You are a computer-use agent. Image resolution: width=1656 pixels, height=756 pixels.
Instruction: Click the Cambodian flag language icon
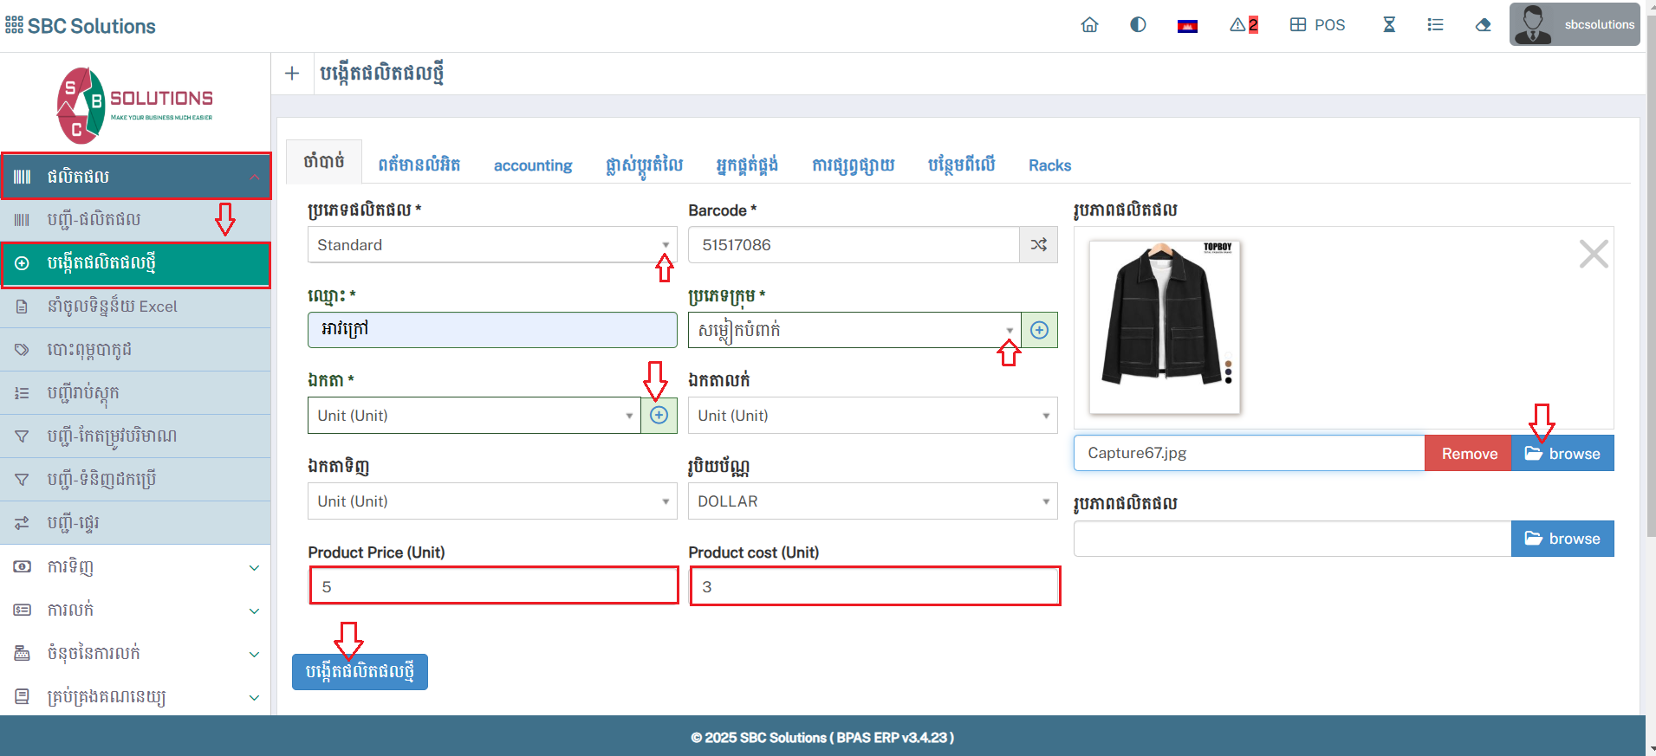tap(1187, 26)
